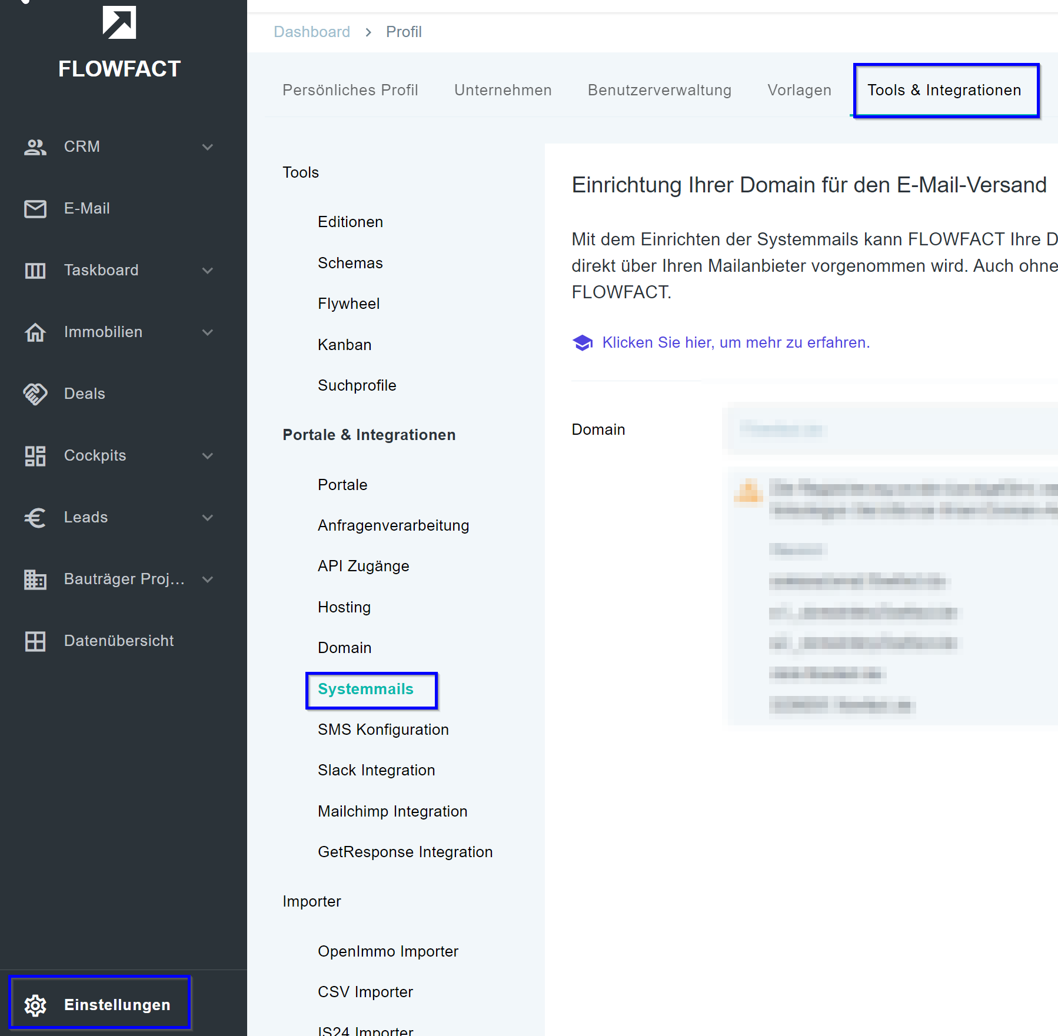Open the E-Mail menu label
This screenshot has height=1036, width=1058.
click(x=86, y=208)
